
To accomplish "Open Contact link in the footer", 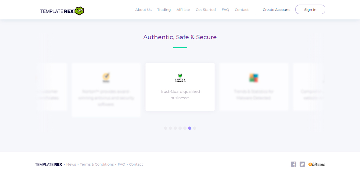I will pyautogui.click(x=136, y=164).
